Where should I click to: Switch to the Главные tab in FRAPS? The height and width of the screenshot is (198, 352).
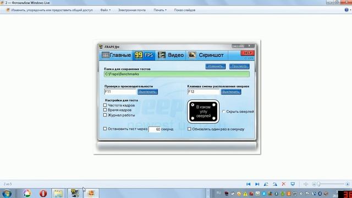click(x=116, y=55)
